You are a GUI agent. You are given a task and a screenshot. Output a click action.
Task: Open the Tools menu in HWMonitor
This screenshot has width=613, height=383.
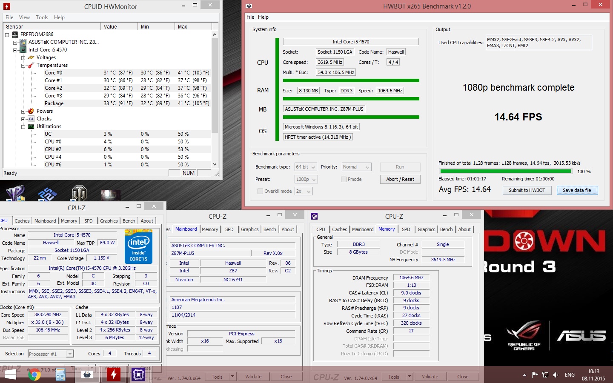click(x=42, y=17)
